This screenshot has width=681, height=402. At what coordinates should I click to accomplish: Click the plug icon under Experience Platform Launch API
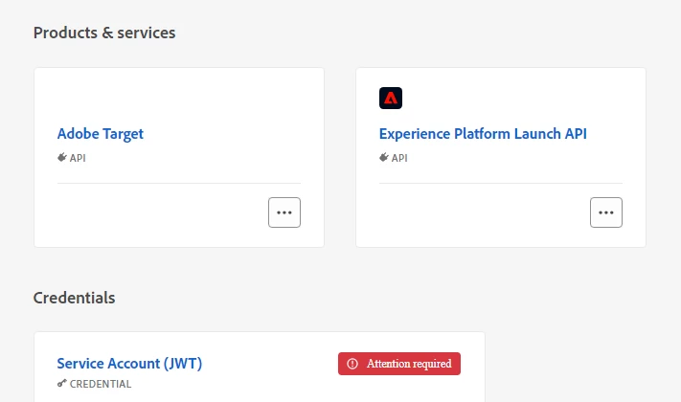(x=384, y=157)
